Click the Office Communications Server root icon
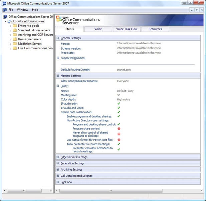The image size is (206, 201). (x=6, y=16)
